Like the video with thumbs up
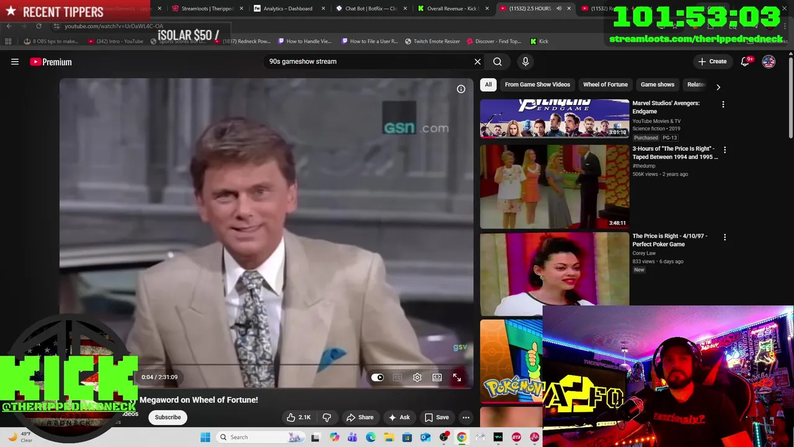Viewport: 794px width, 447px height. (x=298, y=417)
